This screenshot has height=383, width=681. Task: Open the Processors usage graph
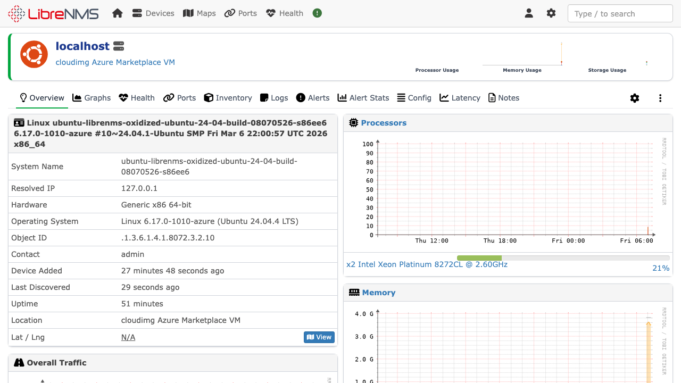[x=508, y=191]
